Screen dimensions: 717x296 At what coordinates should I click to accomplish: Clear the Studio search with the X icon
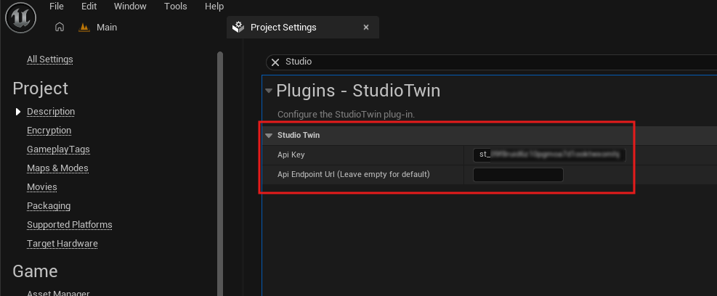[x=275, y=62]
